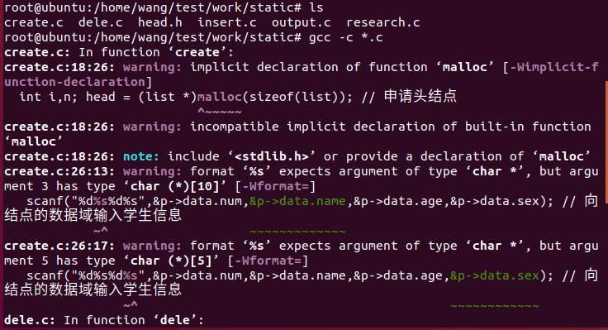Image resolution: width=608 pixels, height=330 pixels.
Task: Select the type text 'char (*)[5]'
Action: click(171, 261)
